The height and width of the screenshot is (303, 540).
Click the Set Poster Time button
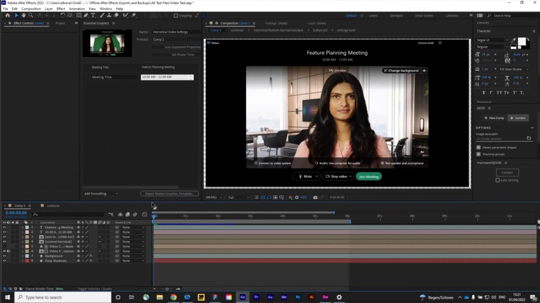177,55
